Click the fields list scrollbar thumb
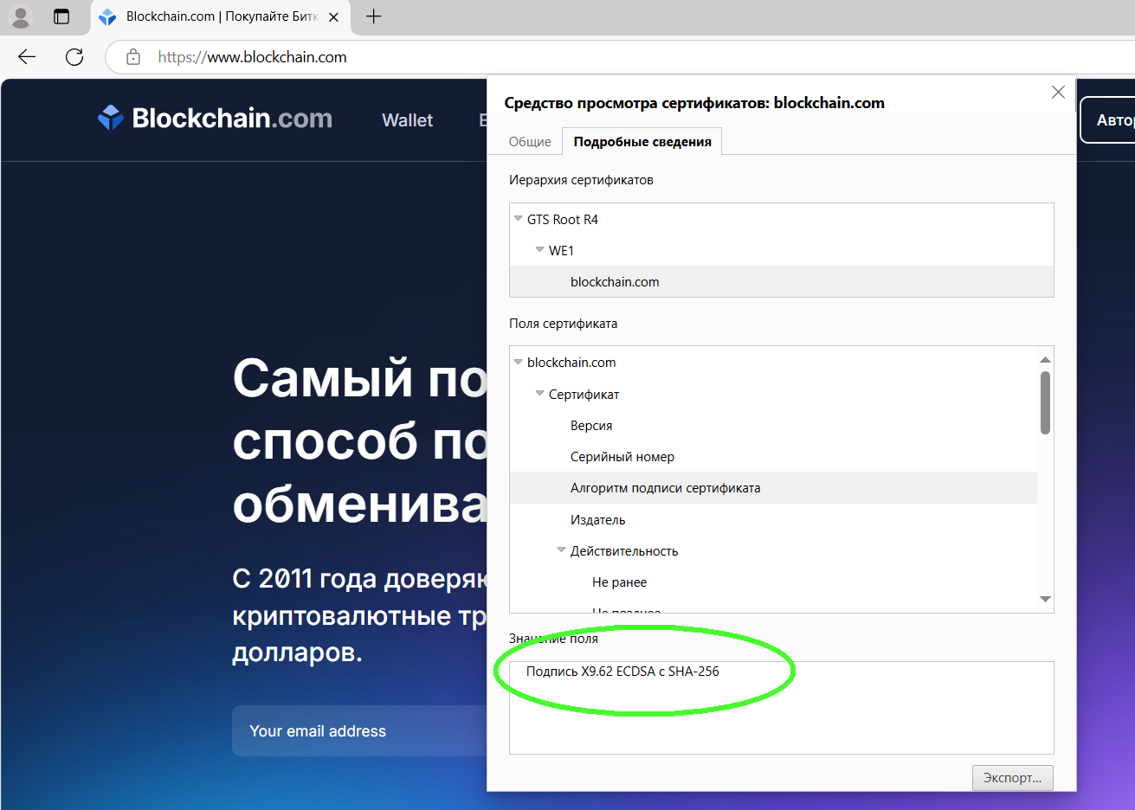The height and width of the screenshot is (810, 1135). 1045,402
